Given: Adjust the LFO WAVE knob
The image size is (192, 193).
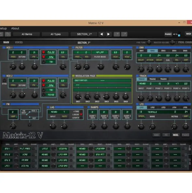Looking at the screenshot, I should [152, 126].
